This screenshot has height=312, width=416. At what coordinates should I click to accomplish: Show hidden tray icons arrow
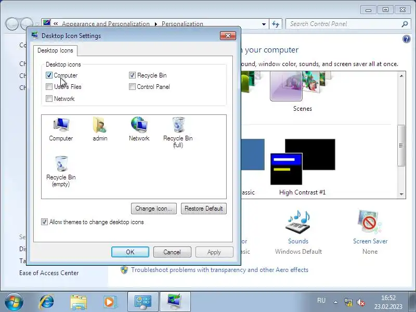click(x=335, y=302)
